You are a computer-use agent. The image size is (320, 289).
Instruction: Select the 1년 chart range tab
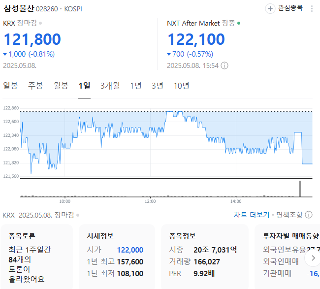136,86
